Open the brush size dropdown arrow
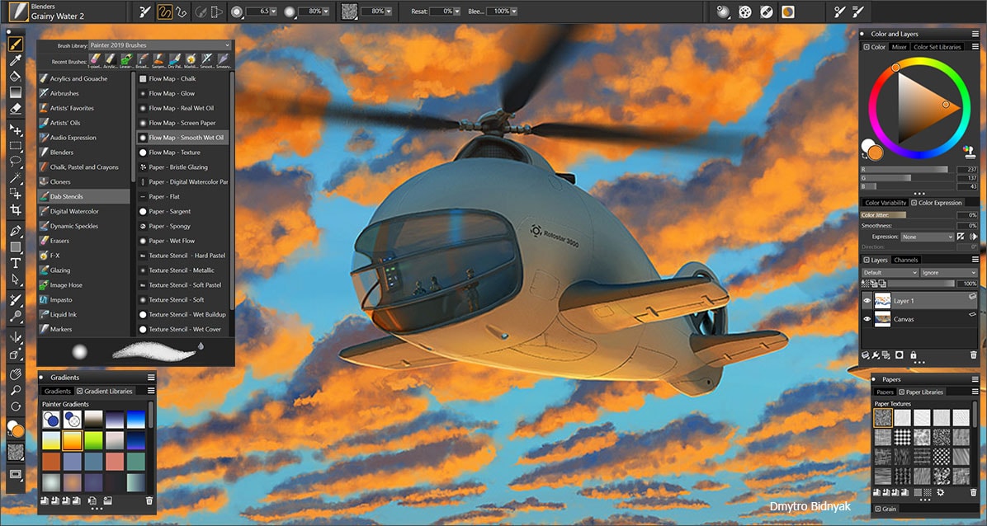 [272, 12]
